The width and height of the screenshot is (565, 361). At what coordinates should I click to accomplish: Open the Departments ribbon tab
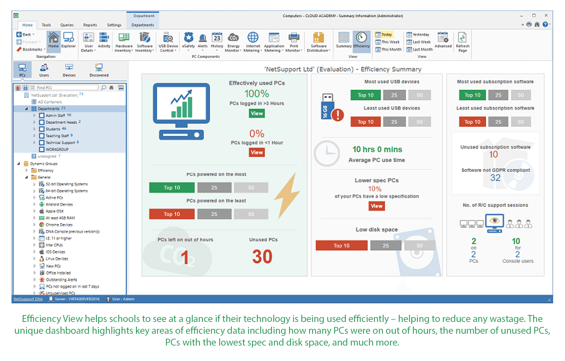(143, 25)
